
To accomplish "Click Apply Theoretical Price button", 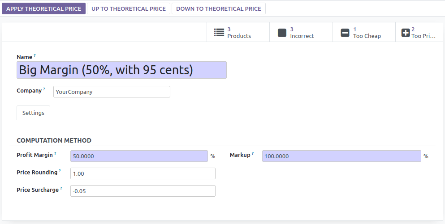I will (44, 8).
